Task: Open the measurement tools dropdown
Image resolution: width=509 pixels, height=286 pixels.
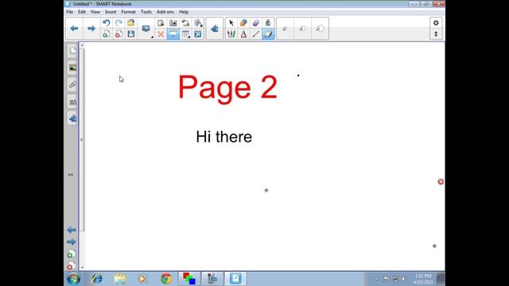Action: pos(198,23)
